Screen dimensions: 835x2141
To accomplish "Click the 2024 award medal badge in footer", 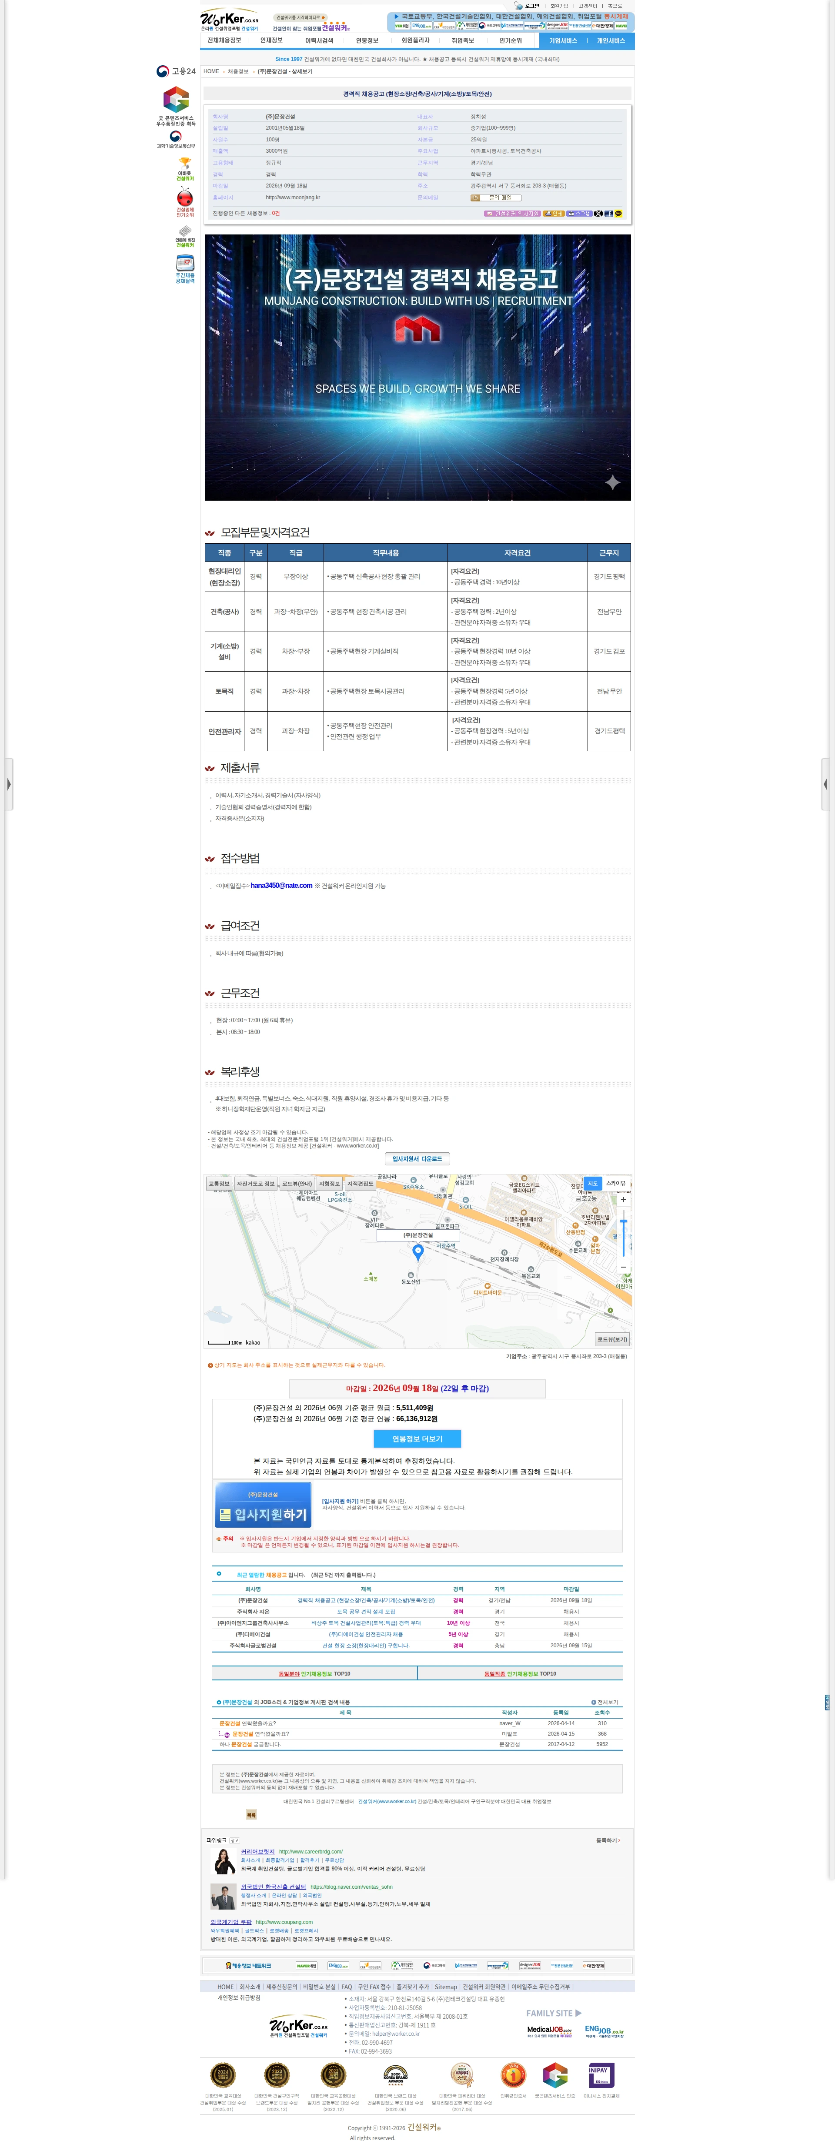I will pyautogui.click(x=223, y=2074).
